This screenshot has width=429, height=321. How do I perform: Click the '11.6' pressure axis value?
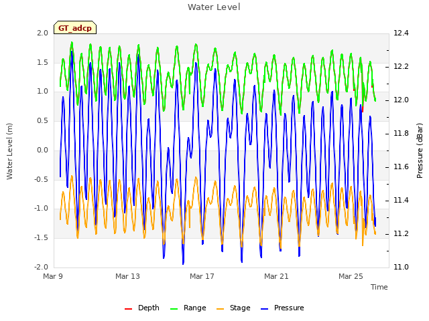[401, 167]
